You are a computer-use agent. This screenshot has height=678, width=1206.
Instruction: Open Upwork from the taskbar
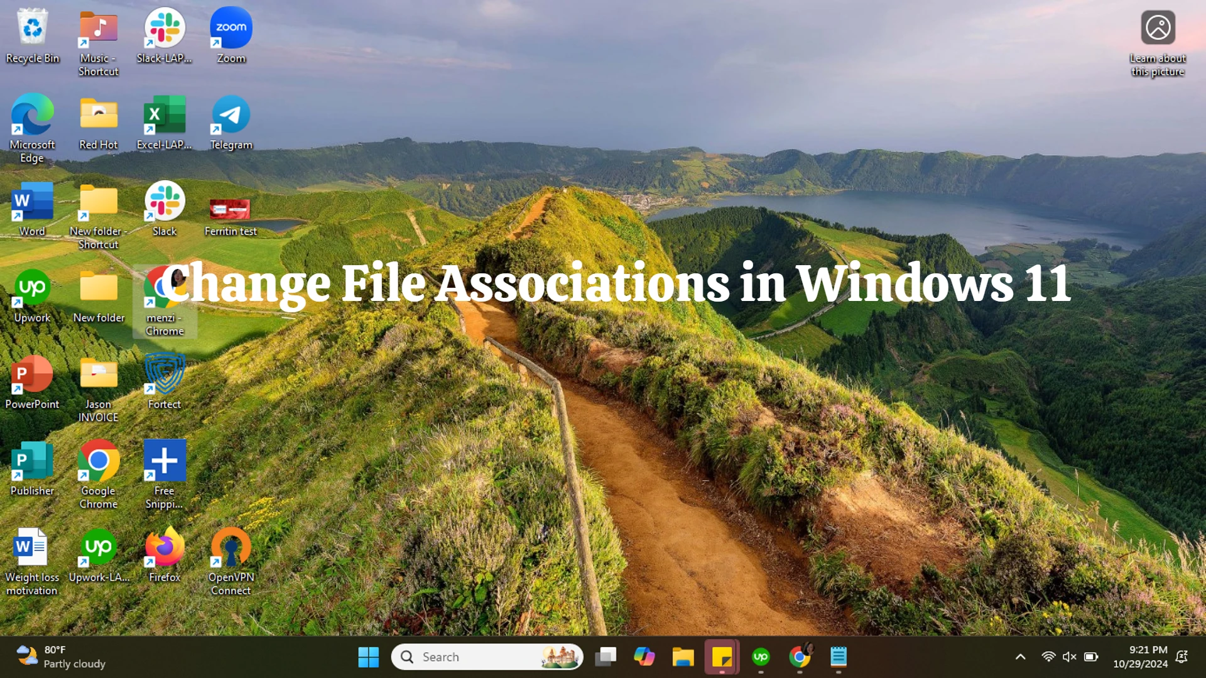761,657
